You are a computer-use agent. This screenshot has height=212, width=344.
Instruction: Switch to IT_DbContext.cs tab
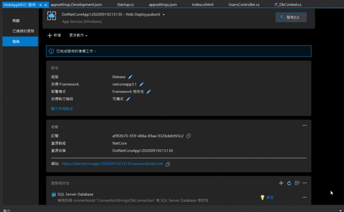[x=288, y=5]
